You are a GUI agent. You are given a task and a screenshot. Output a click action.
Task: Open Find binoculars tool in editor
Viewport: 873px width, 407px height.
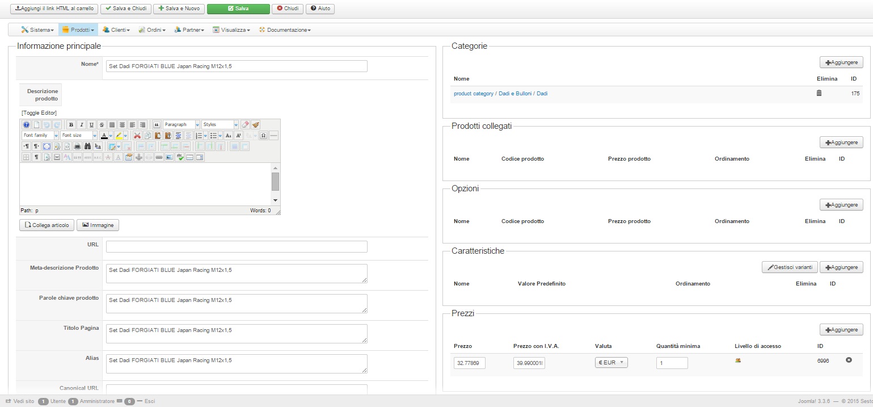(x=87, y=146)
